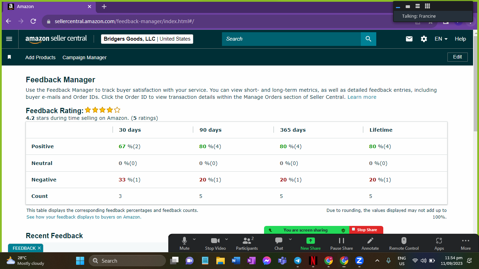Open OneNote from the taskbar
This screenshot has height=269, width=479.
tap(251, 261)
